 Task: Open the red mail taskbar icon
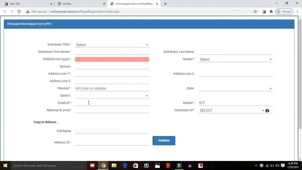pos(92,166)
